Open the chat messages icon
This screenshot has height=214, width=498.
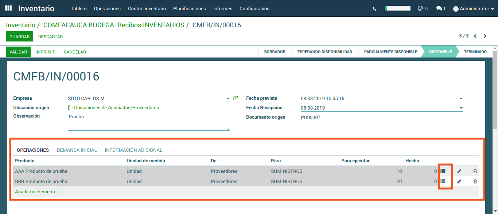click(x=440, y=8)
